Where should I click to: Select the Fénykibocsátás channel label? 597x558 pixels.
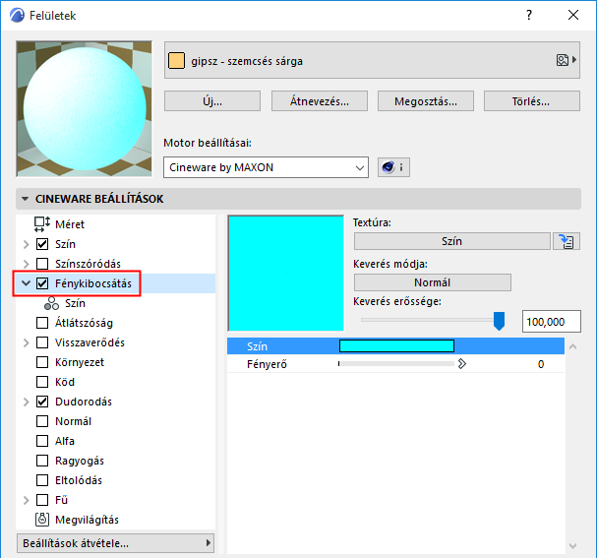(x=93, y=283)
